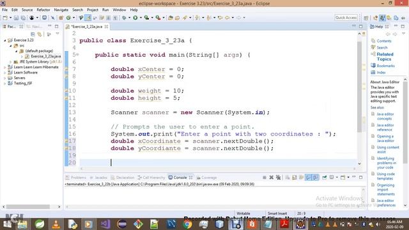Viewport: 409px width, 230px height.
Task: Click the Coverage run icon in toolbar
Action: point(146,18)
